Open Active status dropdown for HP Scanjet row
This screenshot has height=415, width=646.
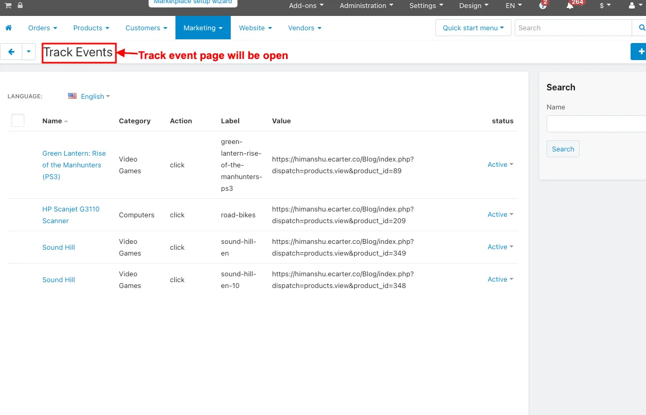(x=500, y=215)
